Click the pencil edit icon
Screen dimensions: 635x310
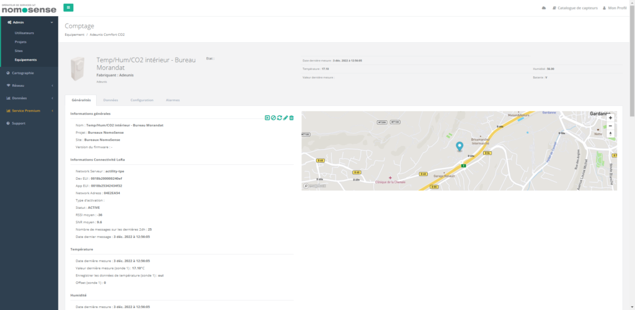285,118
